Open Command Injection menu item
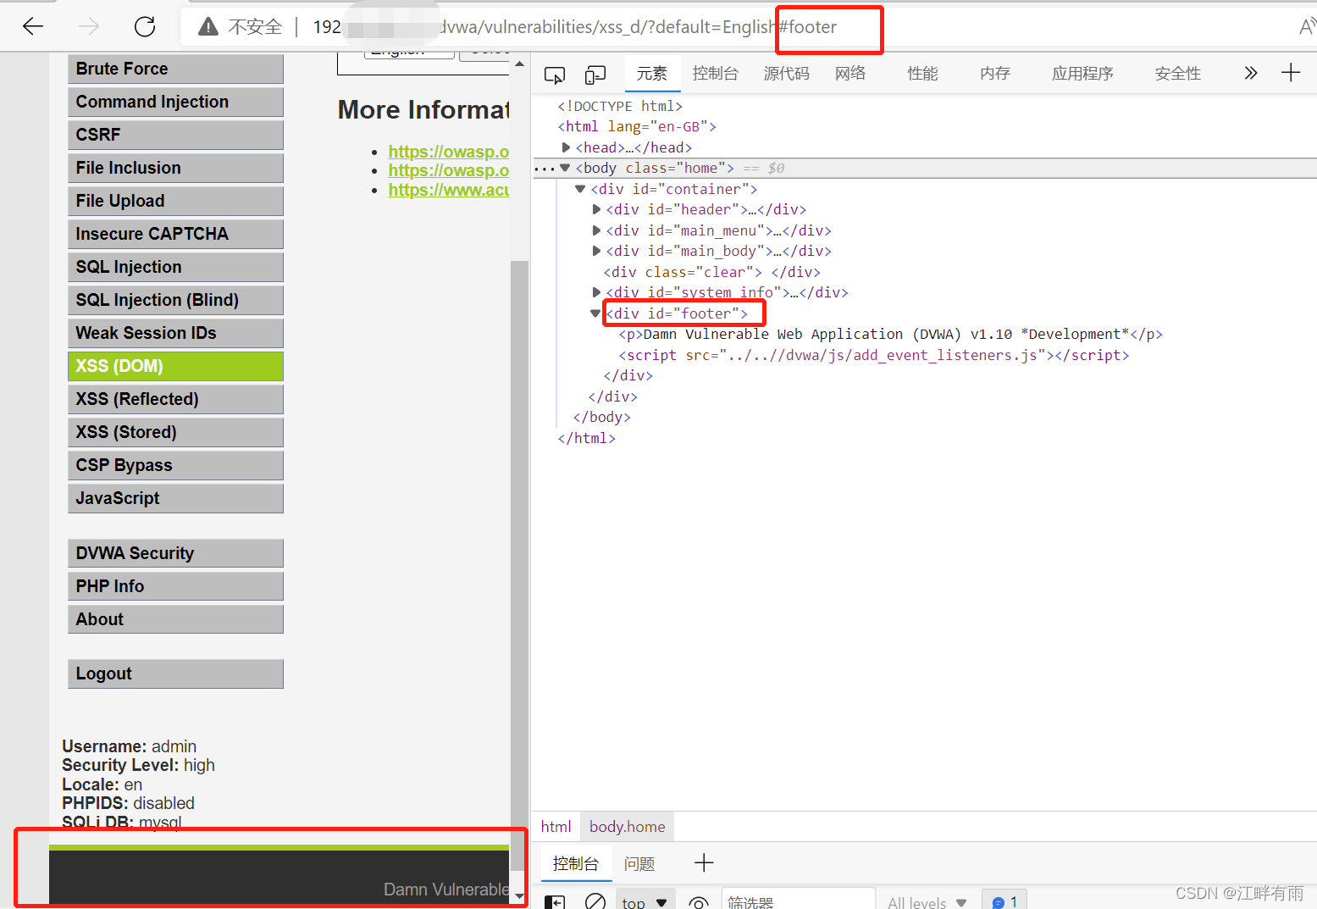Viewport: 1317px width, 909px height. click(175, 102)
